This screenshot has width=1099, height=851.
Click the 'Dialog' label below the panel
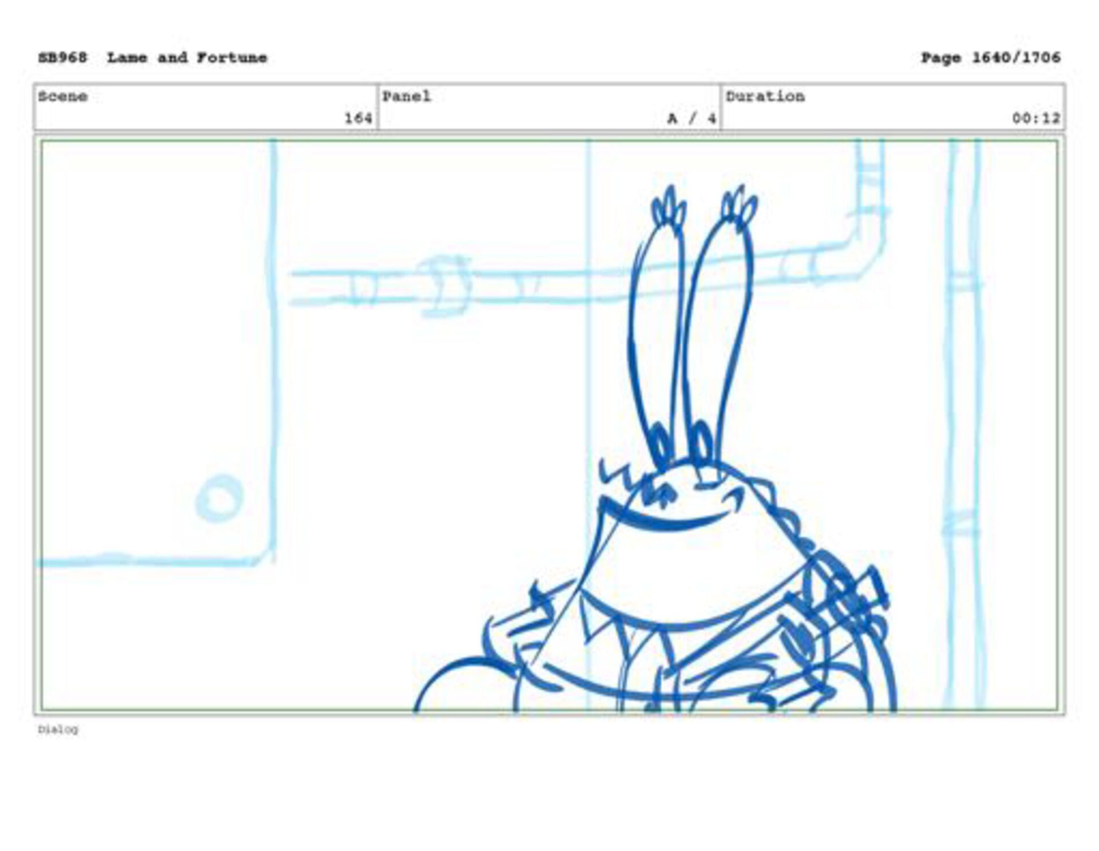[x=58, y=730]
